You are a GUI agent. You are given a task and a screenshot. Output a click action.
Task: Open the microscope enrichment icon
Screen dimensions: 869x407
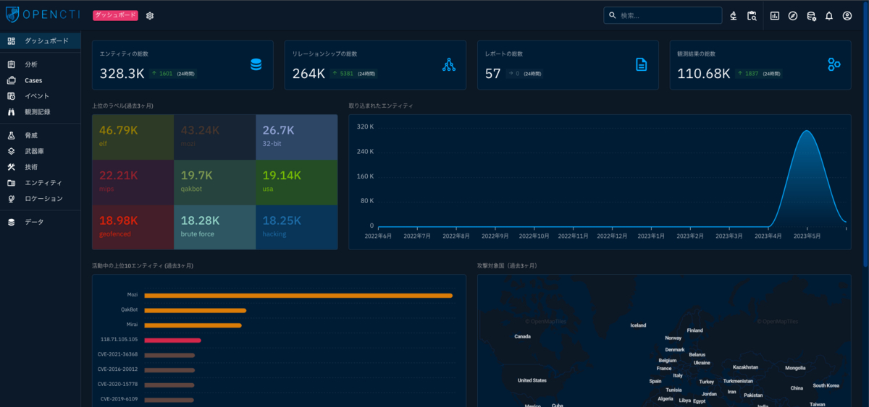tap(733, 15)
